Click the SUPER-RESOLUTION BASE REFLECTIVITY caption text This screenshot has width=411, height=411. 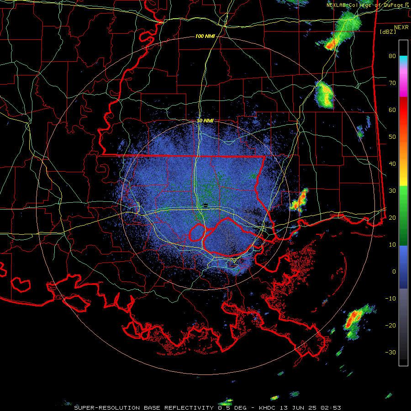click(144, 408)
